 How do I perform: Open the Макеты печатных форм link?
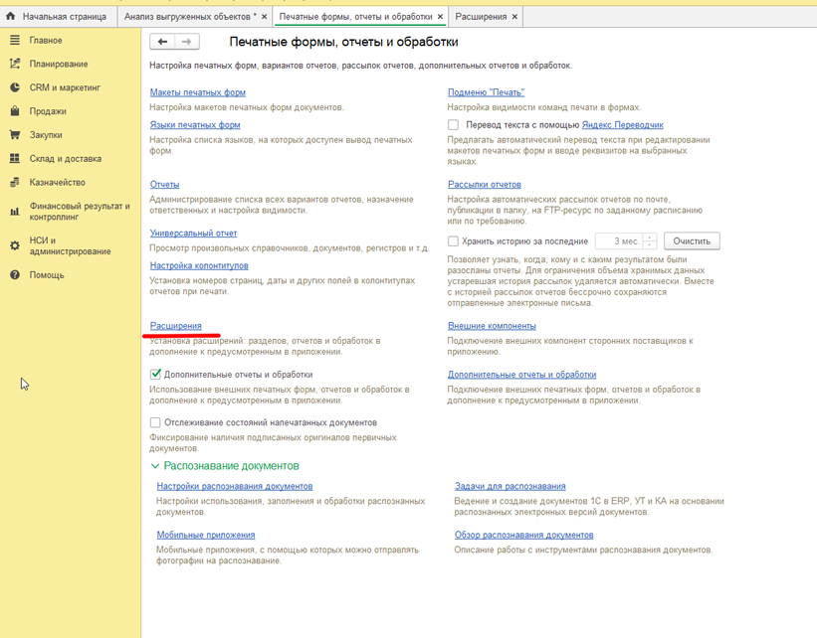(197, 92)
